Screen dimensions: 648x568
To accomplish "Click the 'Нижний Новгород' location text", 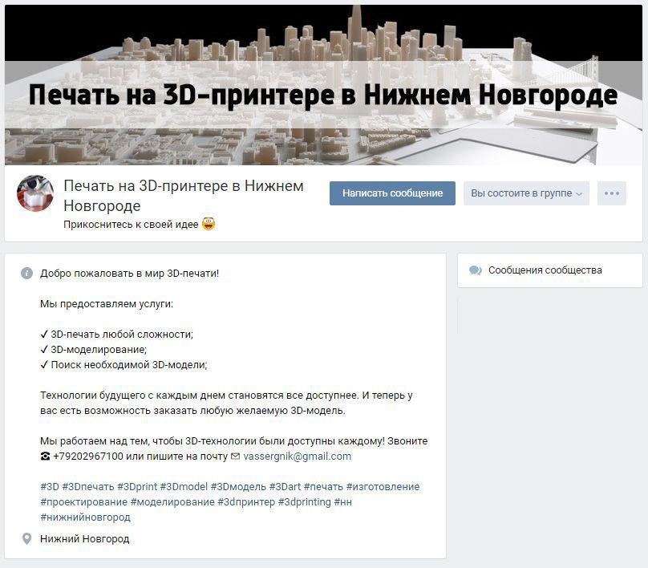I will 85,538.
